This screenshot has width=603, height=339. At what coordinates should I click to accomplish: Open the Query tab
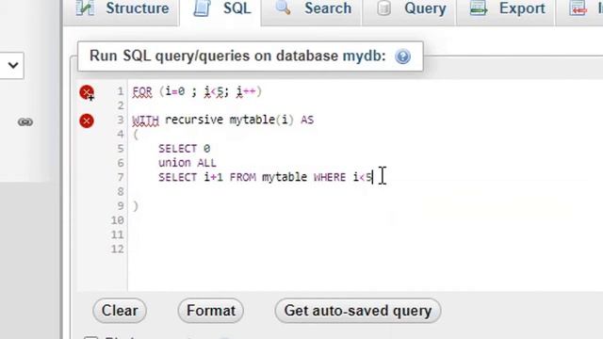pyautogui.click(x=409, y=8)
